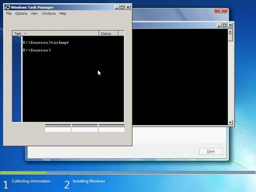This screenshot has width=256, height=192.
Task: Maximize the Windows Task Manager window
Action: tap(122, 7)
